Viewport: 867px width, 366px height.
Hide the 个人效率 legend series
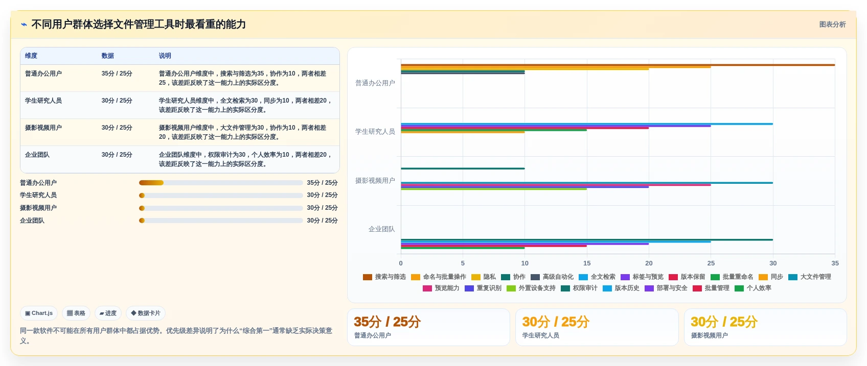click(x=752, y=288)
